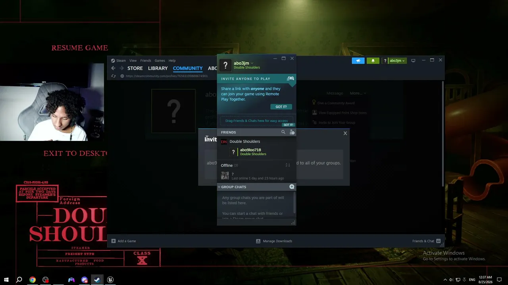This screenshot has width=508, height=285.
Task: Switch to the LIBRARY tab
Action: click(158, 68)
